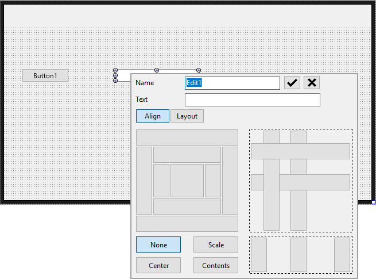The width and height of the screenshot is (376, 279).
Task: Click the form's bottom-right blue sizing handle
Action: tap(373, 202)
